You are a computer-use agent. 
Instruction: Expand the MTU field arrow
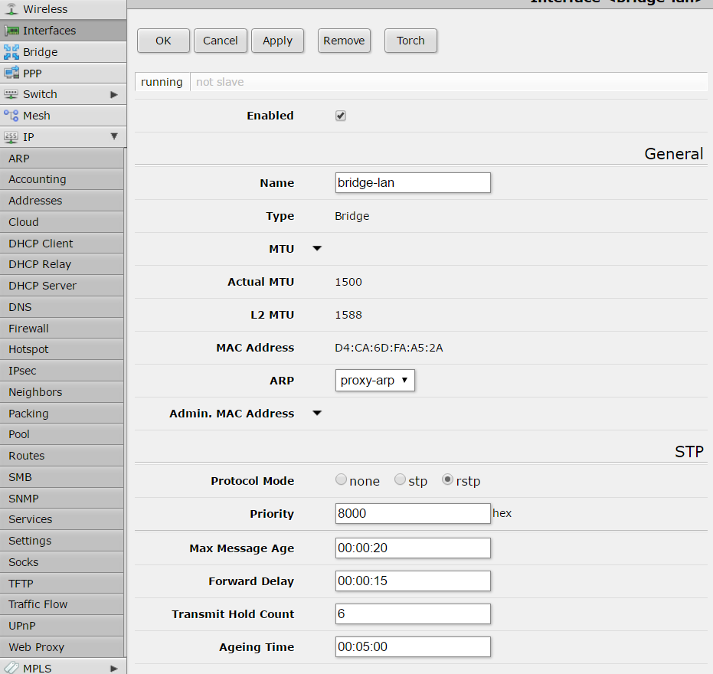click(317, 249)
